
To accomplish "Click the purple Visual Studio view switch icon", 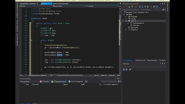I will point(132,7).
